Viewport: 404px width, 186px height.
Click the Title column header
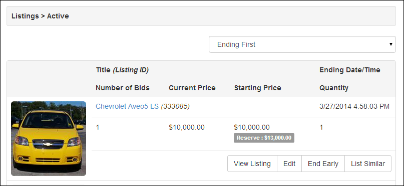click(x=103, y=70)
